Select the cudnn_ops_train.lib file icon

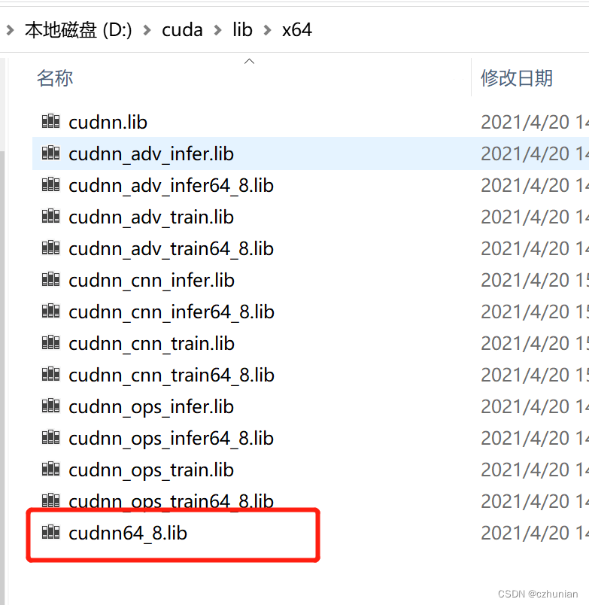[51, 470]
